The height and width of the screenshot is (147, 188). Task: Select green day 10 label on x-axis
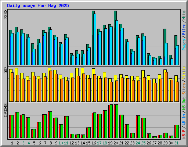tap(61, 143)
